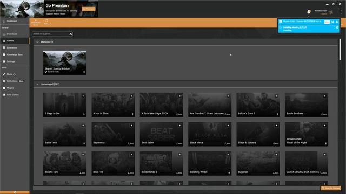The width and height of the screenshot is (346, 194).
Task: Click the Log out link
Action: pos(324,13)
